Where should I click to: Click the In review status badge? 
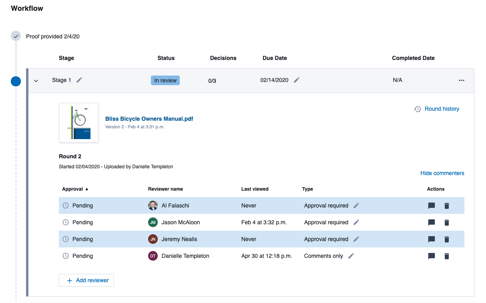[x=165, y=80]
